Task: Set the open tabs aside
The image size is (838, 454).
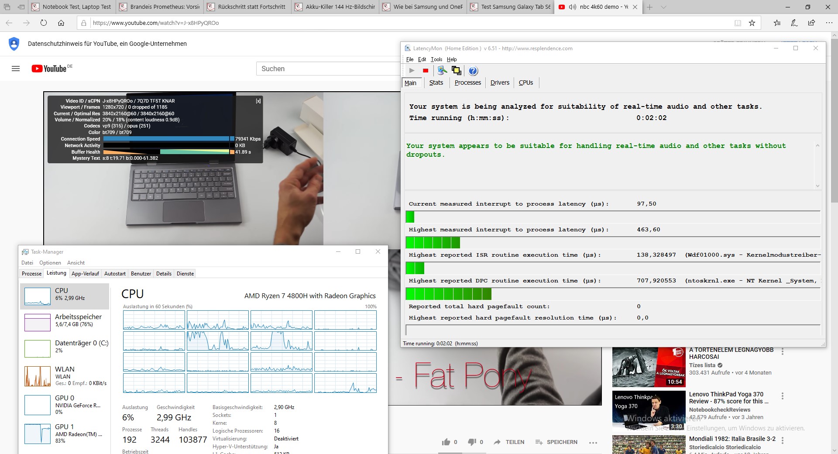Action: pos(21,7)
